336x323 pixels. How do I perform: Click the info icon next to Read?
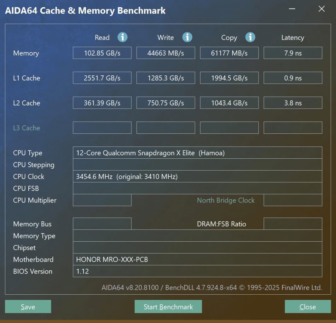click(x=123, y=37)
